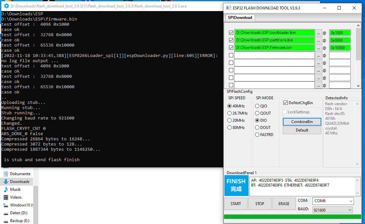Click the DetectedInfo scroll-up arrow

357,104
